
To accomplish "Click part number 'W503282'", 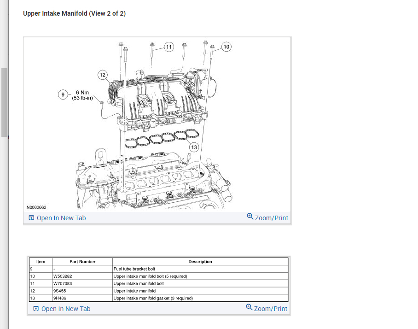I will 63,276.
